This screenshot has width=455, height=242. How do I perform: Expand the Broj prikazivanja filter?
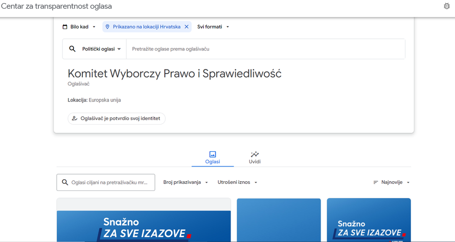pos(186,182)
